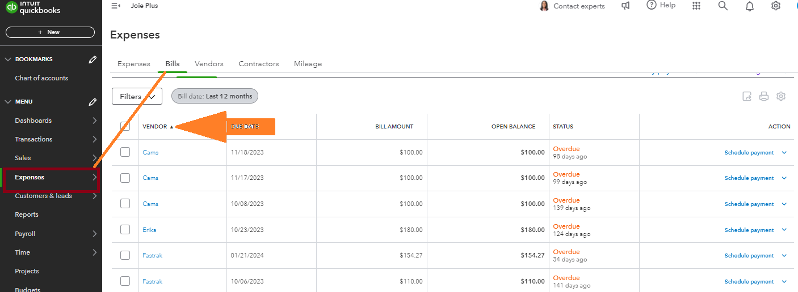Edit bookmarks with the pencil icon
The height and width of the screenshot is (292, 798).
93,59
